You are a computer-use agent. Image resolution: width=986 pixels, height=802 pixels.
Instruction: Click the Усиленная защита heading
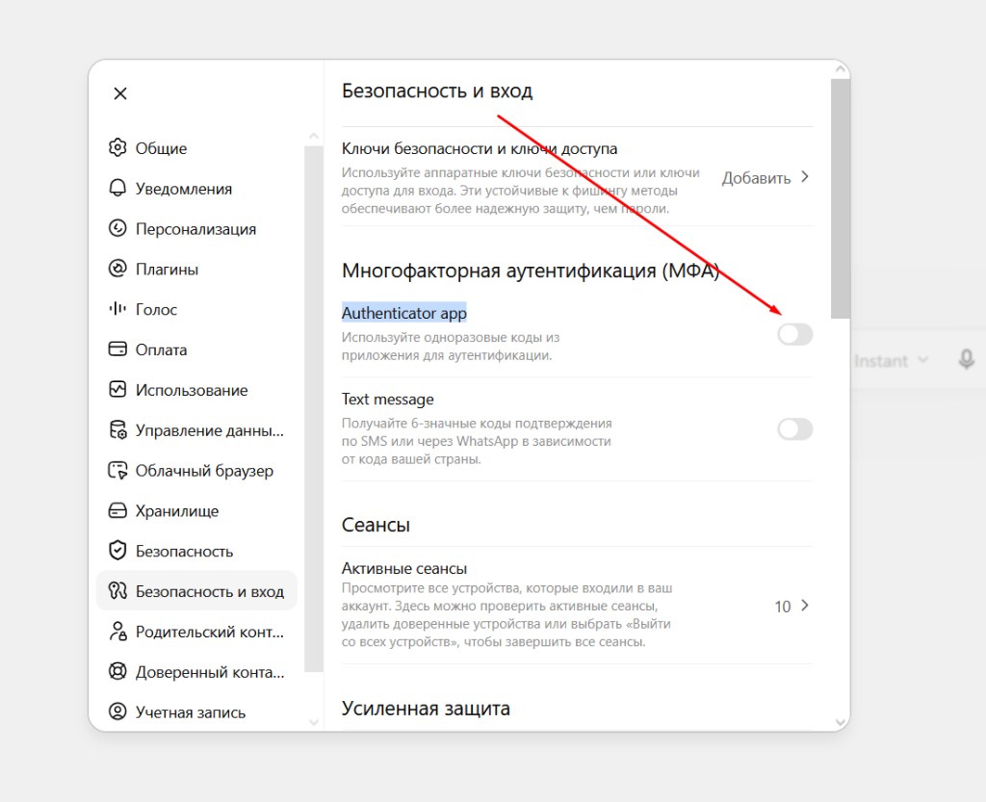click(426, 709)
